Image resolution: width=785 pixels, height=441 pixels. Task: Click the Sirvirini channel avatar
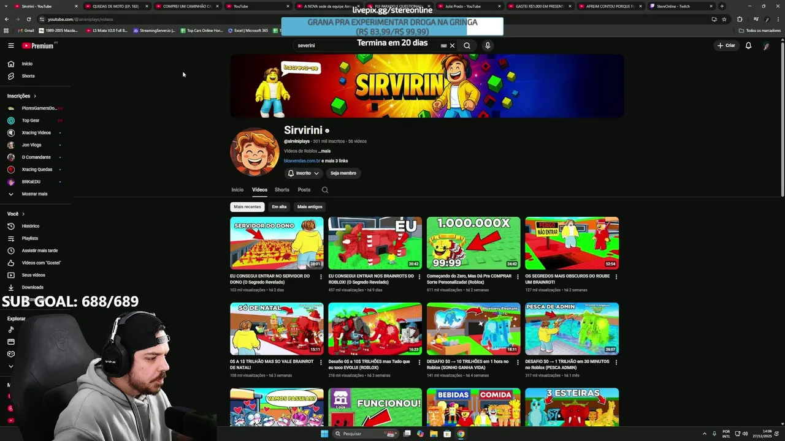pos(255,152)
